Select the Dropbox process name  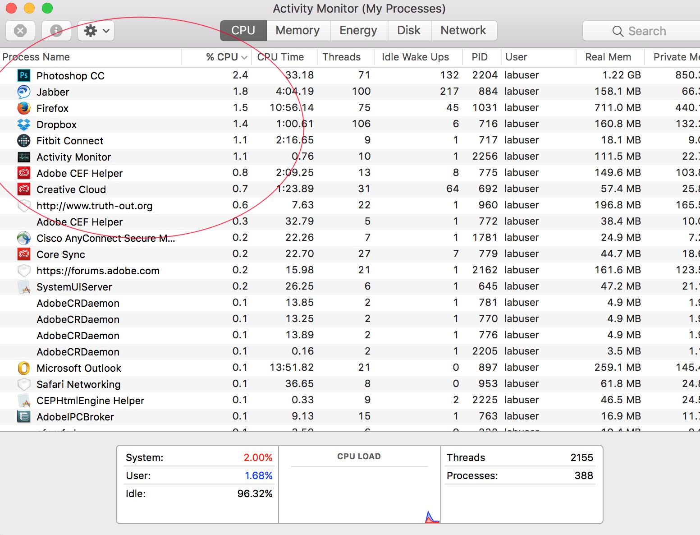click(x=56, y=125)
